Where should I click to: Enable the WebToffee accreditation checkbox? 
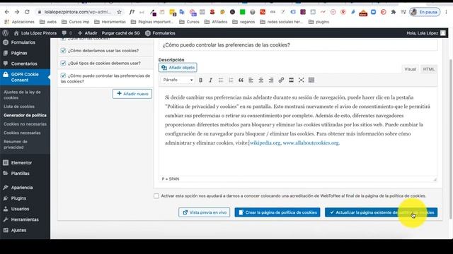(x=156, y=196)
